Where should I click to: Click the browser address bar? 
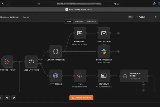pos(79,4)
